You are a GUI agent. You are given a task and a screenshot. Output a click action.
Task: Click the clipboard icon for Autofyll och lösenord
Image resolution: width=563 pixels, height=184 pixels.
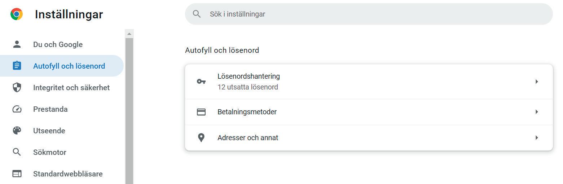[x=17, y=66]
